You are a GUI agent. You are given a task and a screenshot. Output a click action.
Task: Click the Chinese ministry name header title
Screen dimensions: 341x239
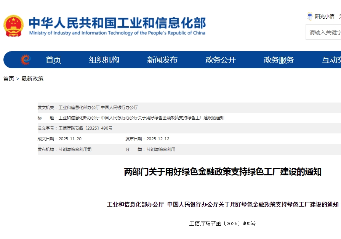coord(117,23)
